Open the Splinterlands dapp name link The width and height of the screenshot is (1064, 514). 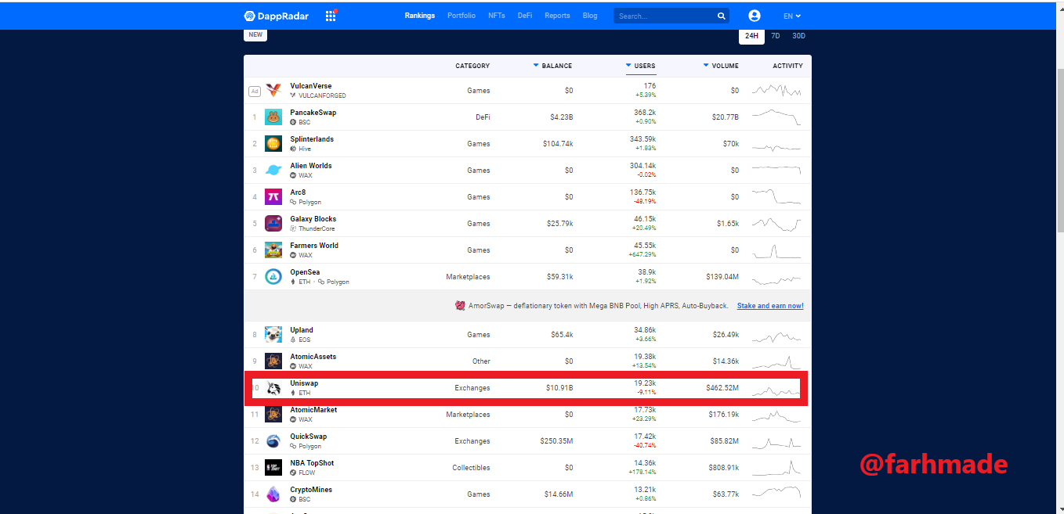(312, 139)
